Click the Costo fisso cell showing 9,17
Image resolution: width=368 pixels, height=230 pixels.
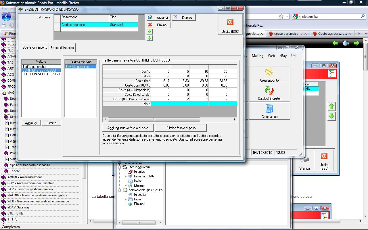160,81
